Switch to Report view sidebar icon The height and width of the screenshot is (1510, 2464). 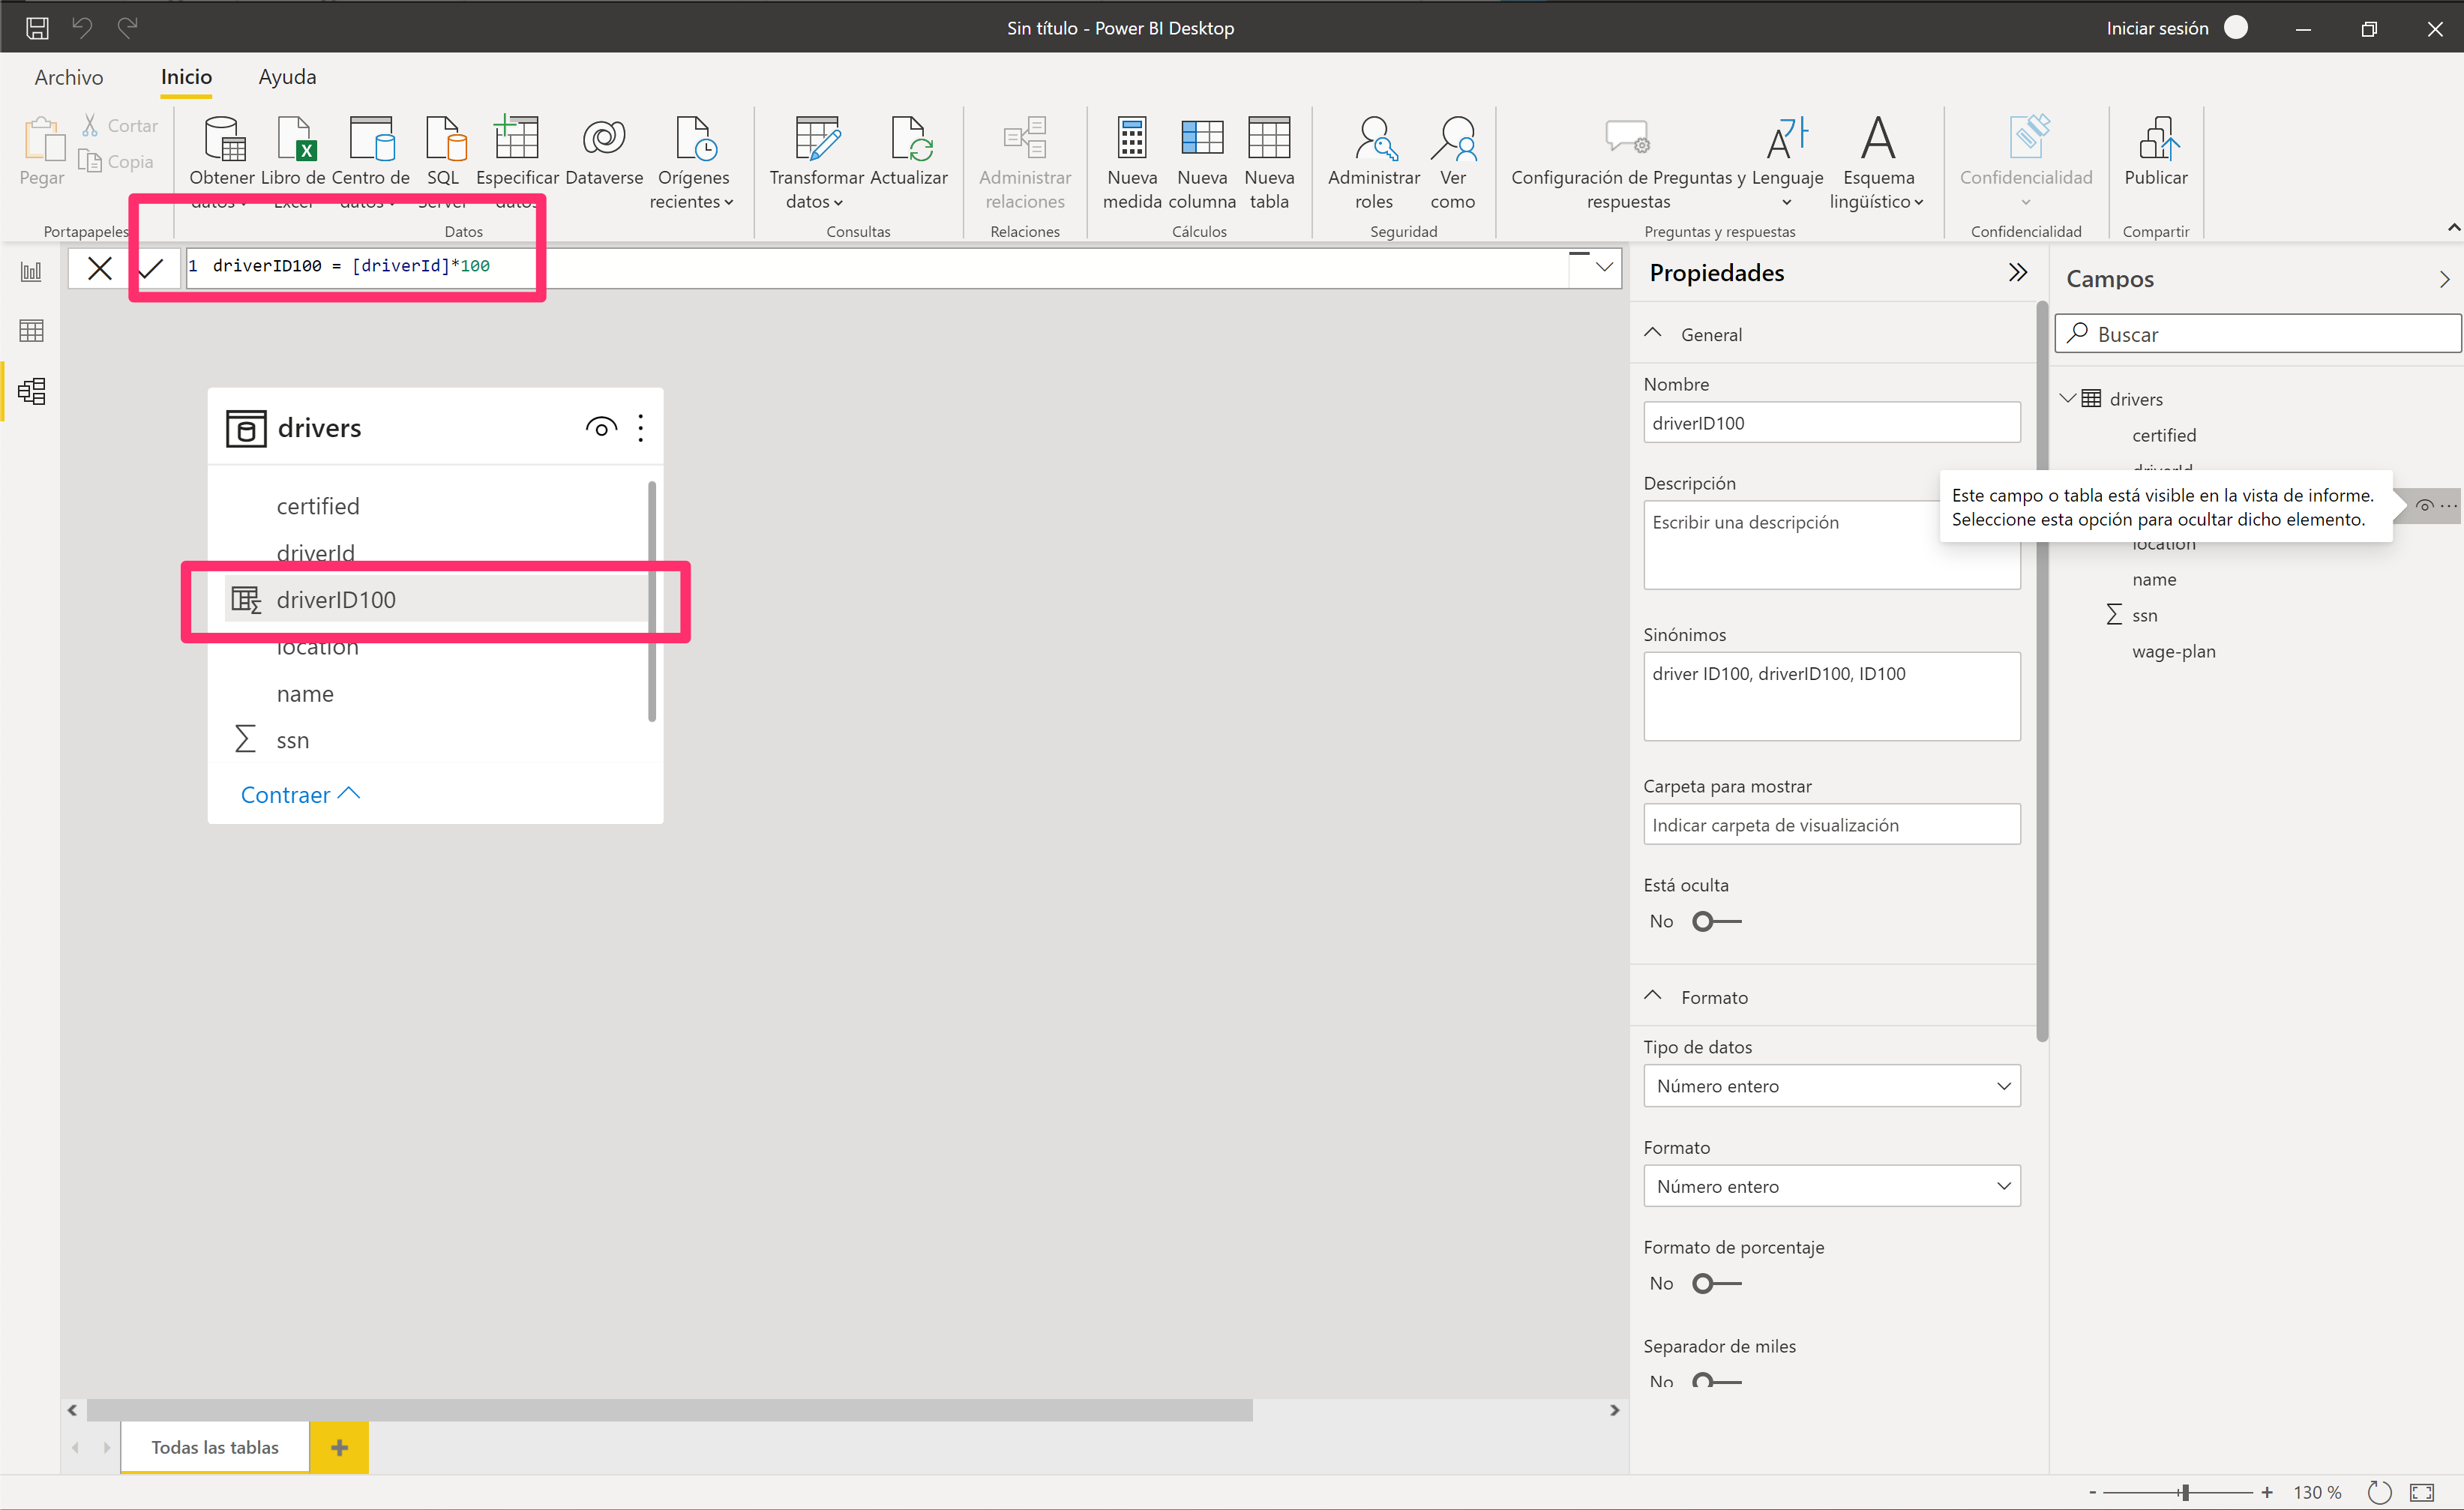pyautogui.click(x=31, y=271)
